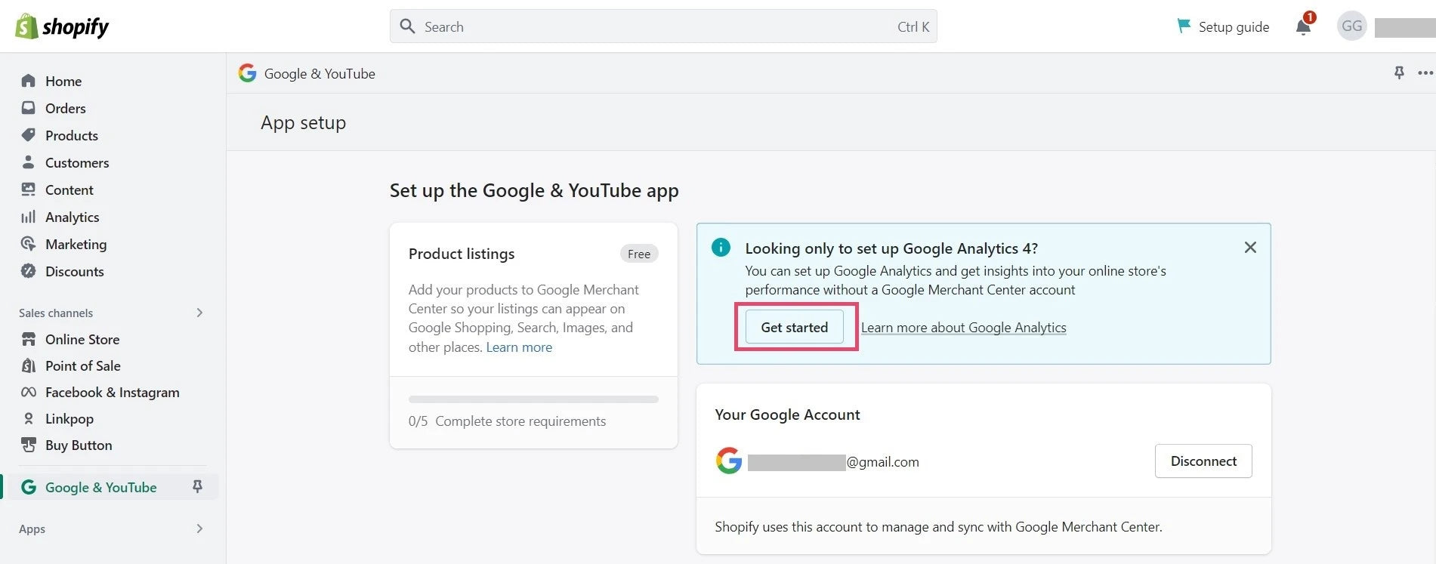Click the Point of Sale bag icon
Screen dimensions: 1436x564
(x=29, y=365)
